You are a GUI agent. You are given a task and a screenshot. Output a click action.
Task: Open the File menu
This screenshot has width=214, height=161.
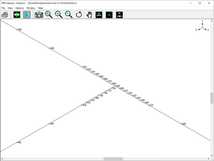[x=3, y=8]
